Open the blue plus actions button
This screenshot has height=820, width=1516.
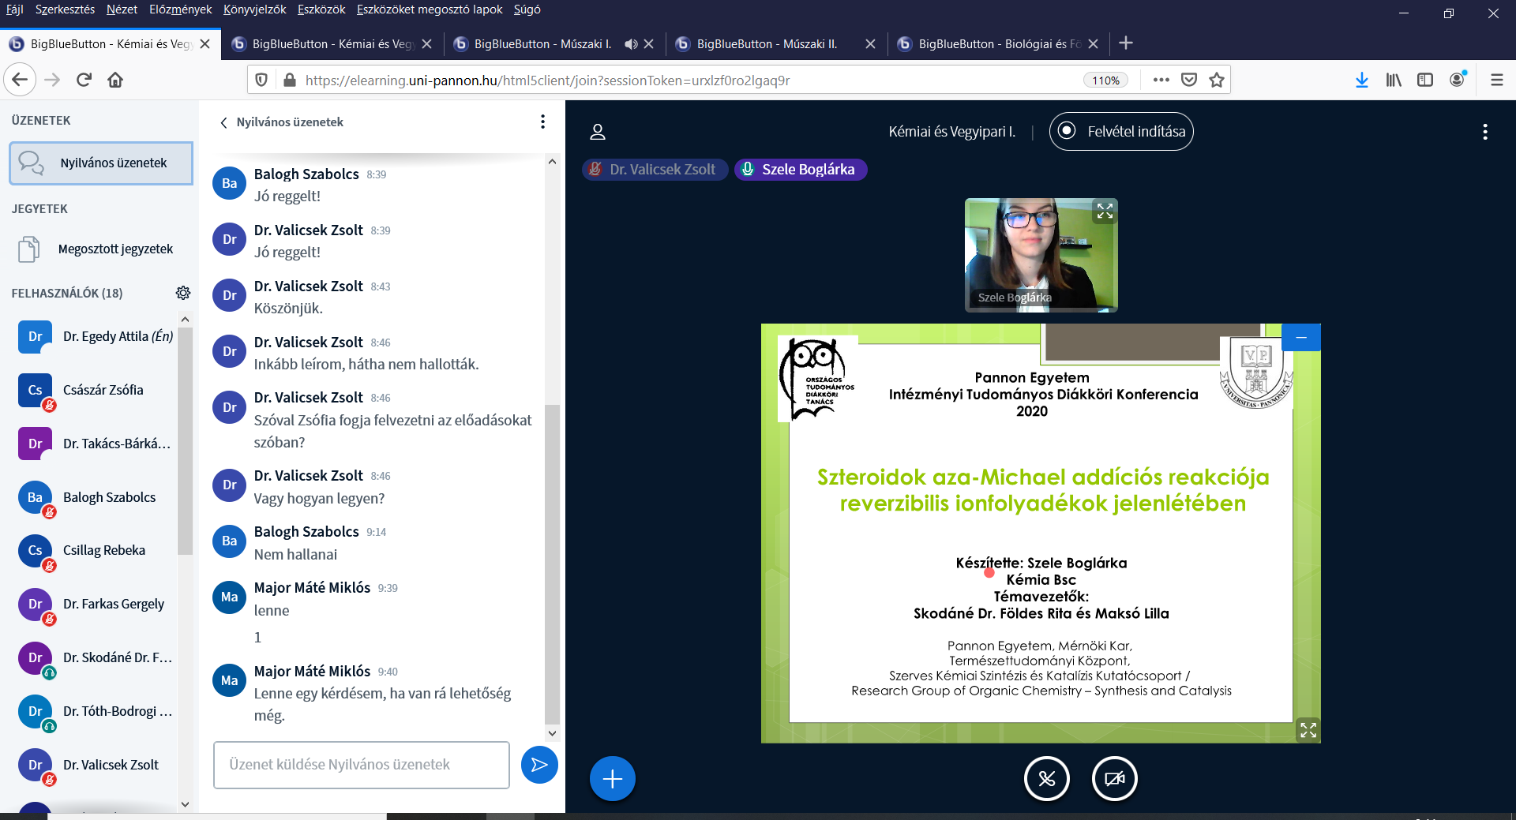click(x=612, y=779)
